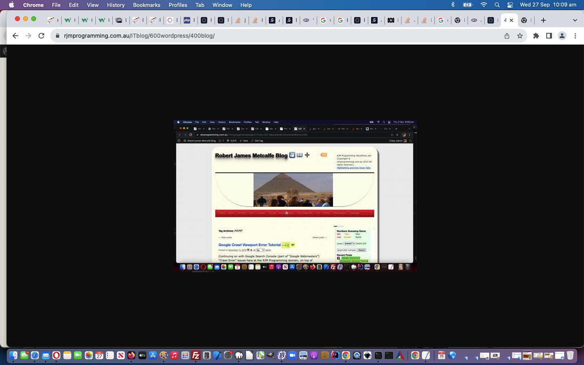Open Chrome profile avatar menu
Image resolution: width=584 pixels, height=365 pixels.
562,36
